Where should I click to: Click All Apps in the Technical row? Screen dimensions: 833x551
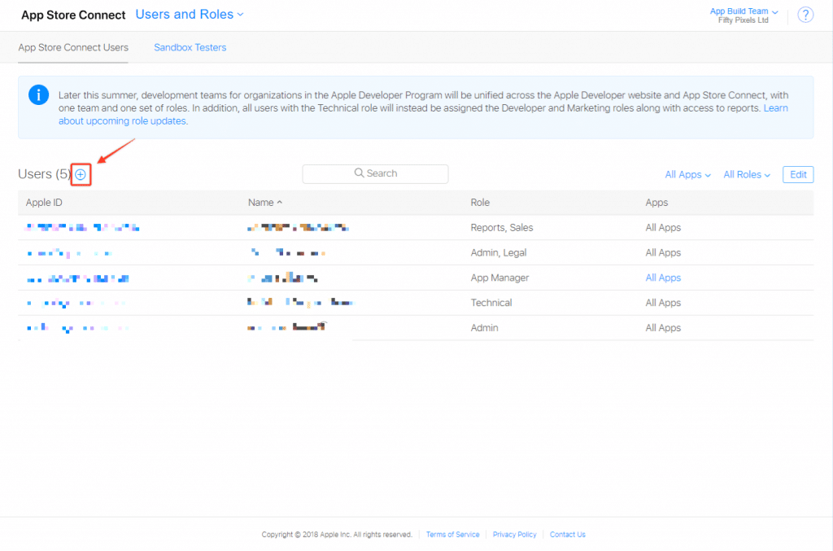click(663, 303)
